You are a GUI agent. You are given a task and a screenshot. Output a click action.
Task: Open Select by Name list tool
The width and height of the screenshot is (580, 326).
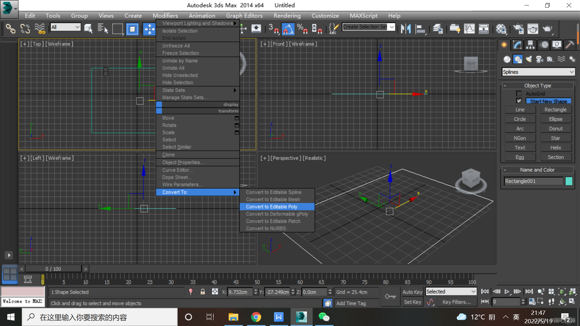tap(103, 29)
